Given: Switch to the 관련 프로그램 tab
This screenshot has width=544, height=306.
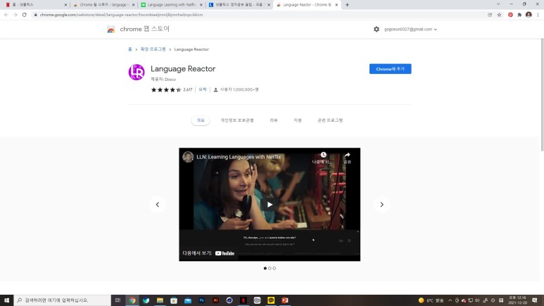Looking at the screenshot, I should click(x=330, y=120).
